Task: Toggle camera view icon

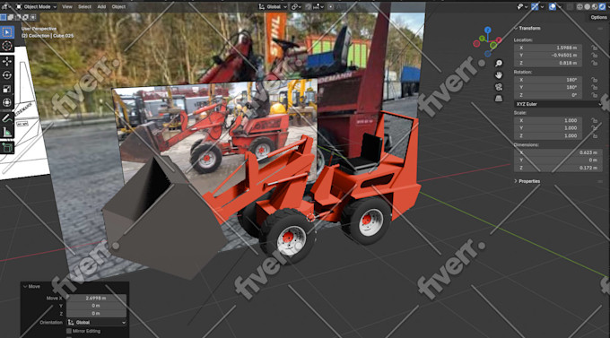Action: tap(499, 87)
